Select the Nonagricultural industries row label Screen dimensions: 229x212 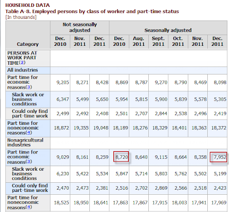click(x=25, y=143)
